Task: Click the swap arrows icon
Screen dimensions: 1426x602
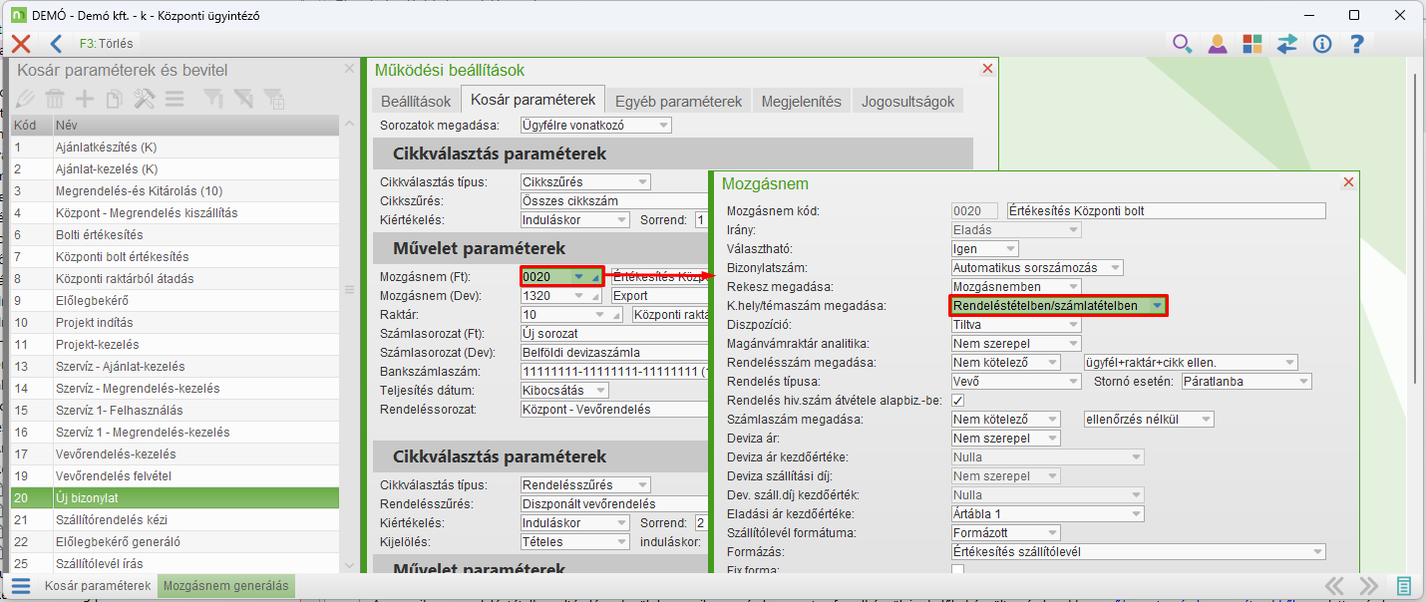Action: [1287, 44]
